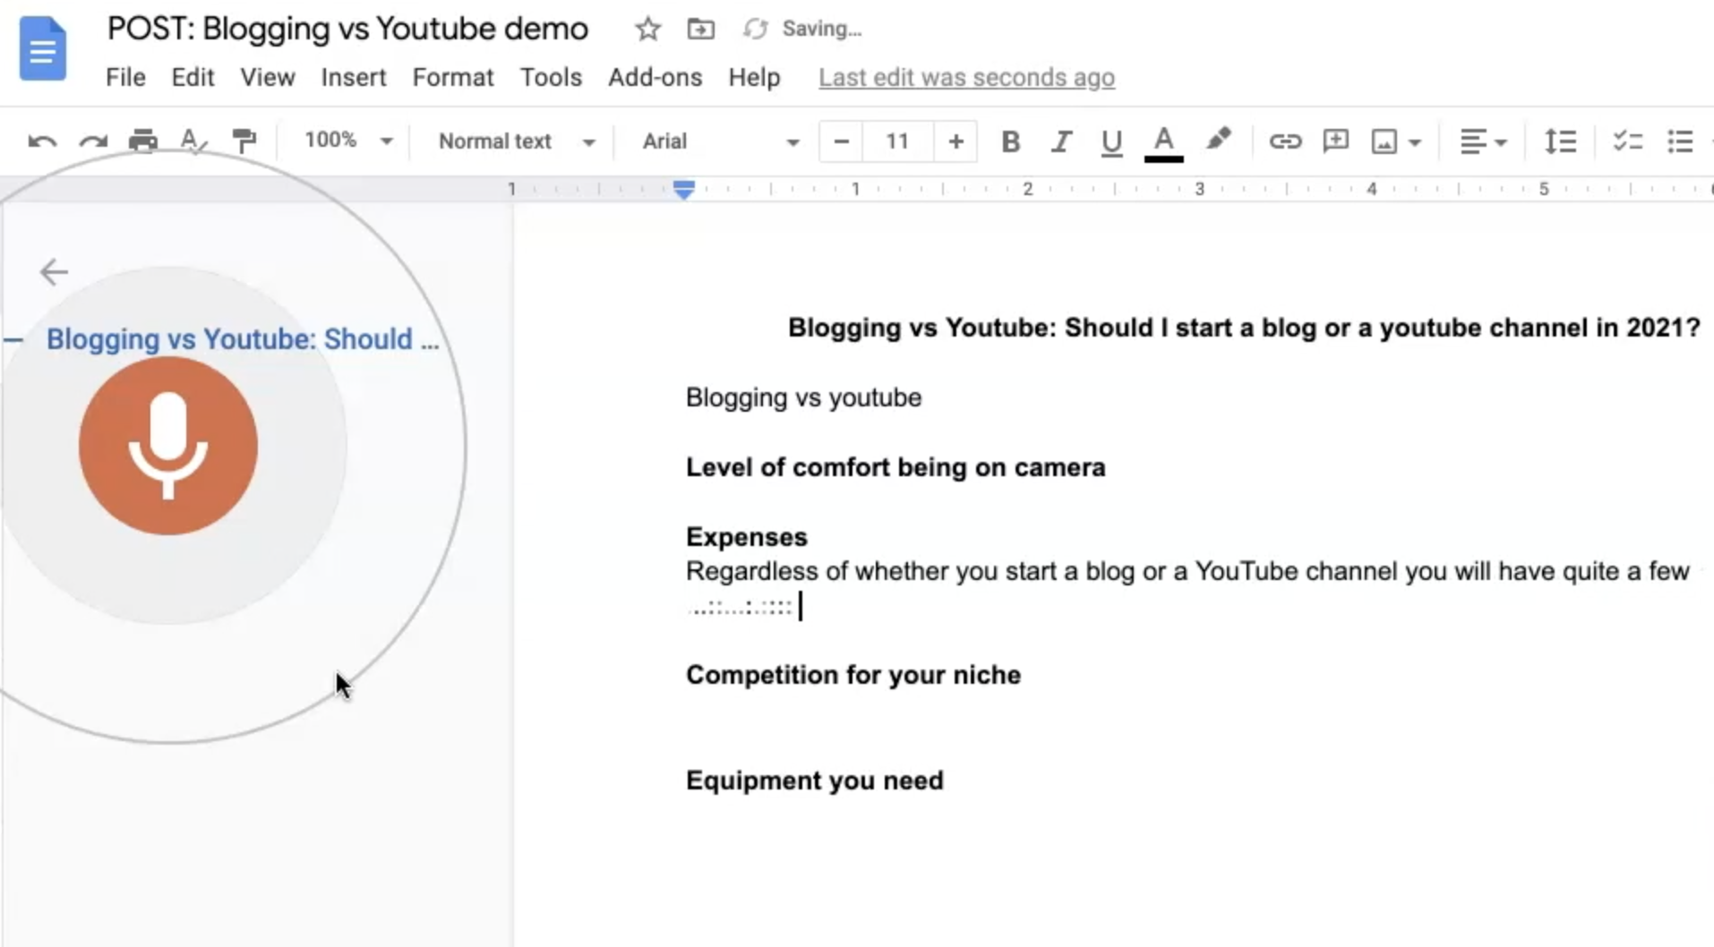Click the Competition for your niche heading

click(853, 675)
